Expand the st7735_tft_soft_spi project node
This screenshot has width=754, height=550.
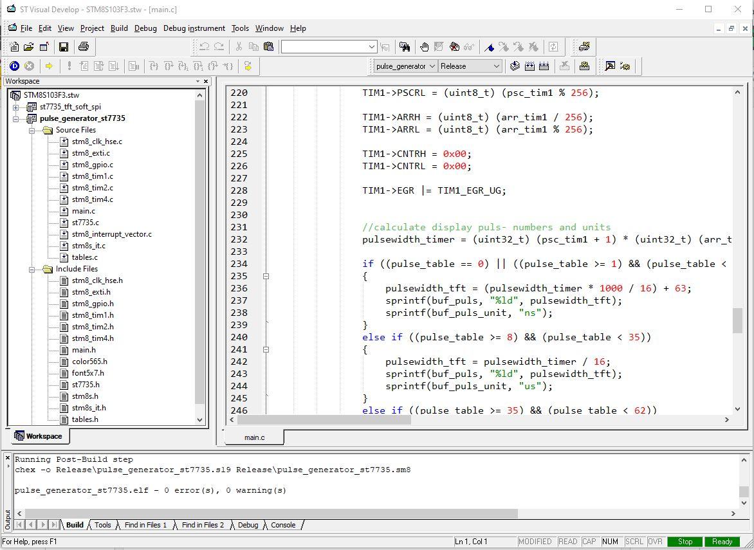(16, 107)
